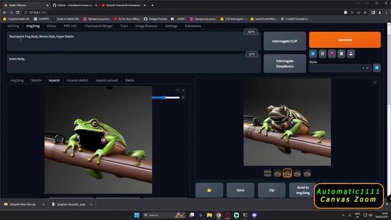
Task: Open Windows Start menu
Action: [x=137, y=215]
